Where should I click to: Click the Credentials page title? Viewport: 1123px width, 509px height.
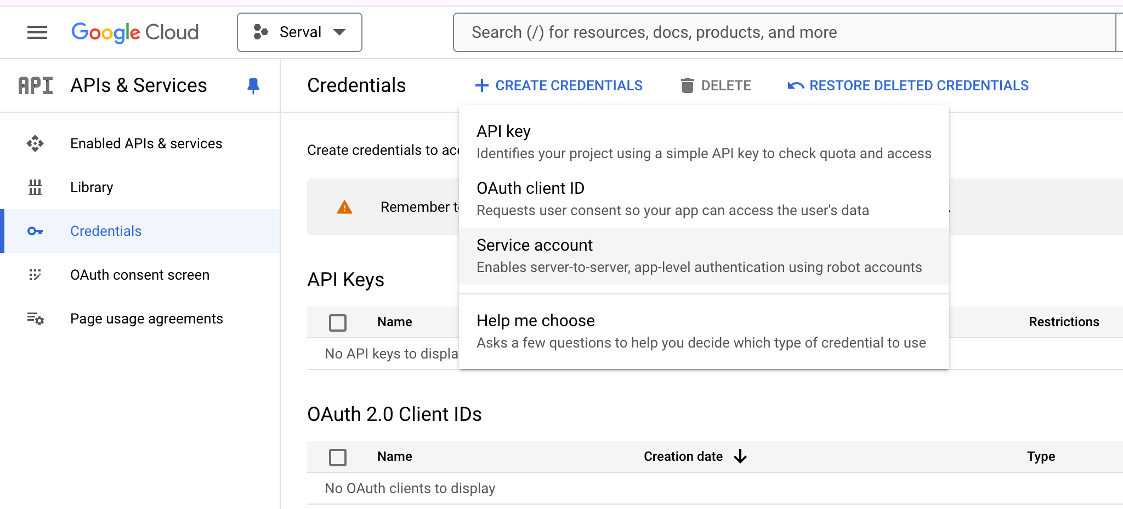point(356,85)
